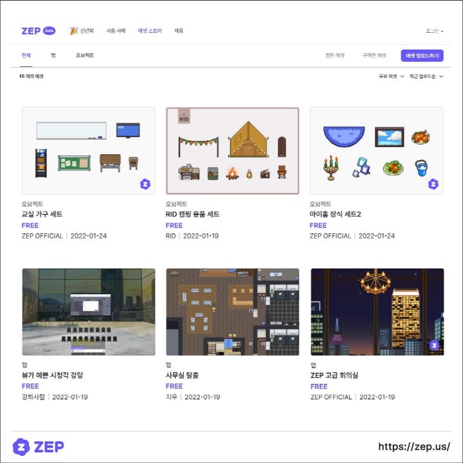Expand the 무료 에셋 filter dropdown
This screenshot has height=463, width=463.
391,76
